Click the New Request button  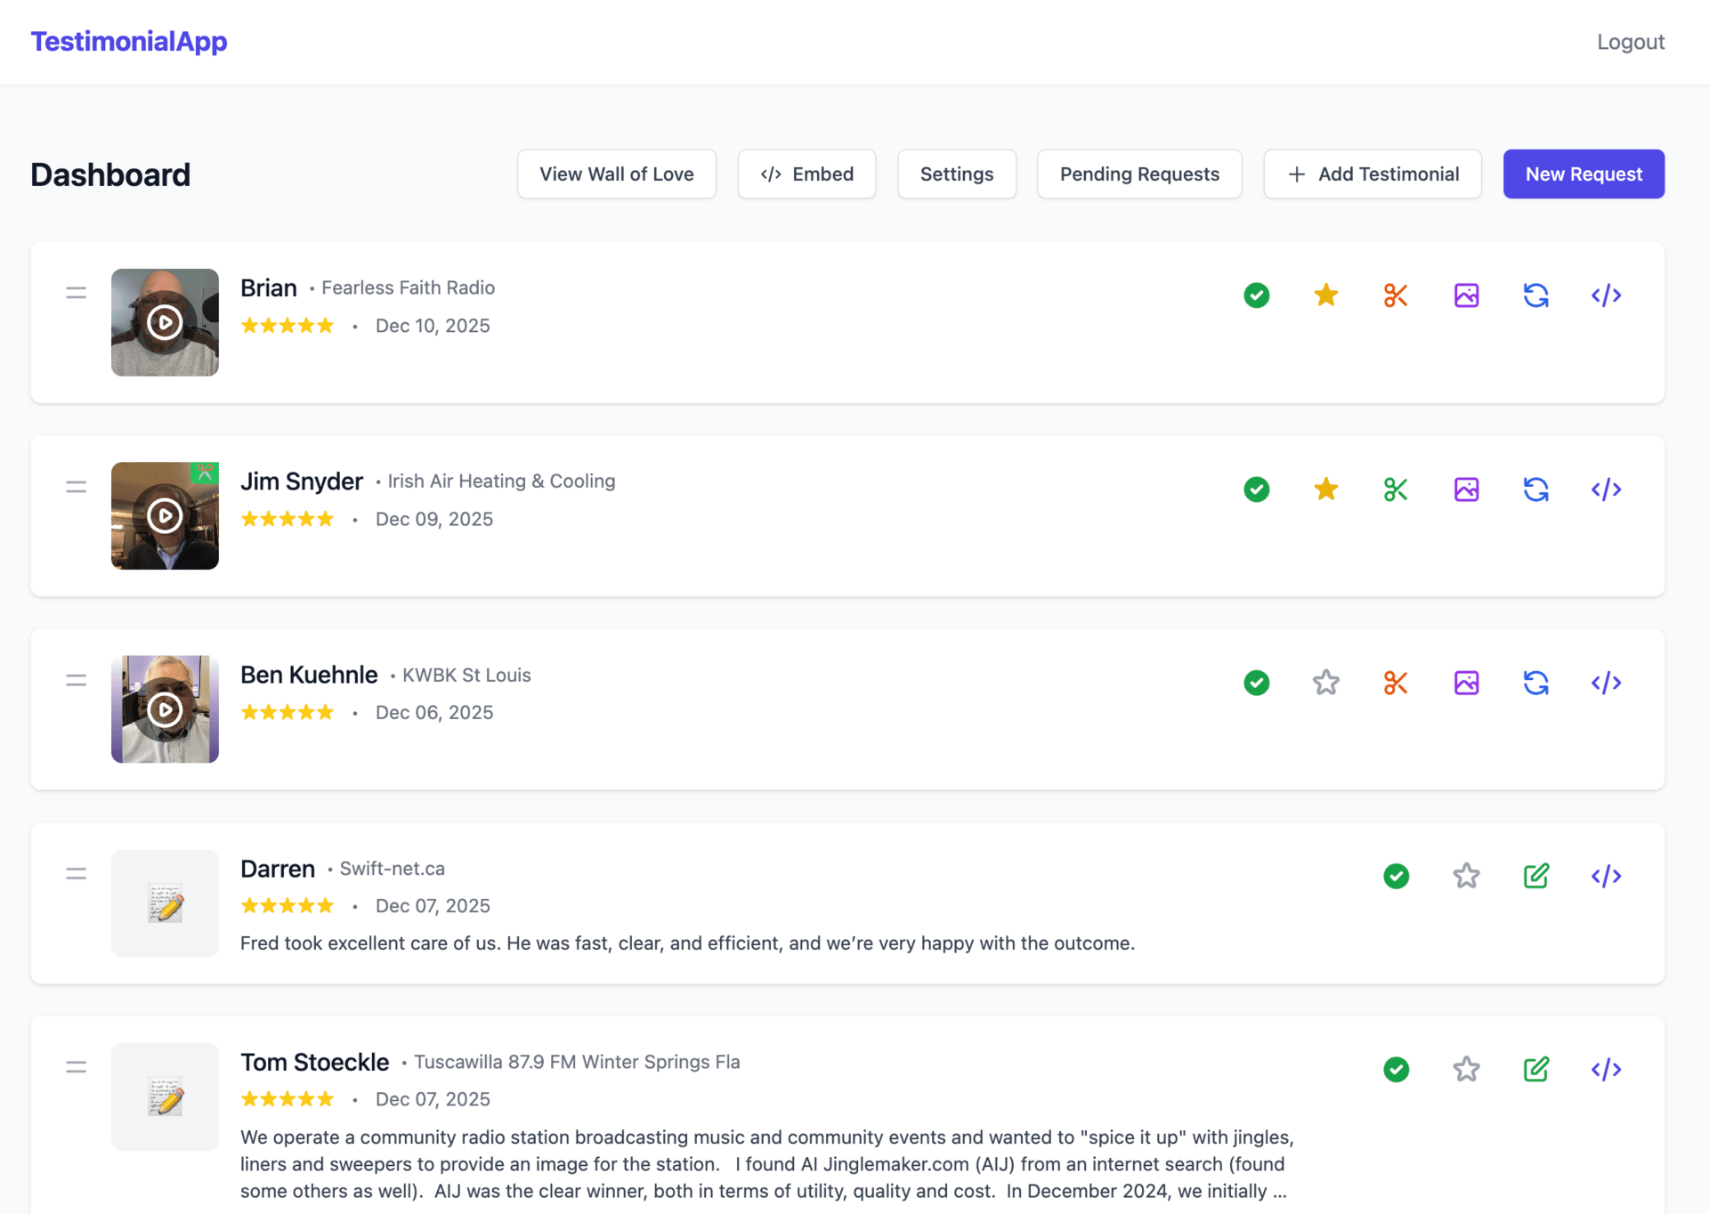click(1583, 174)
